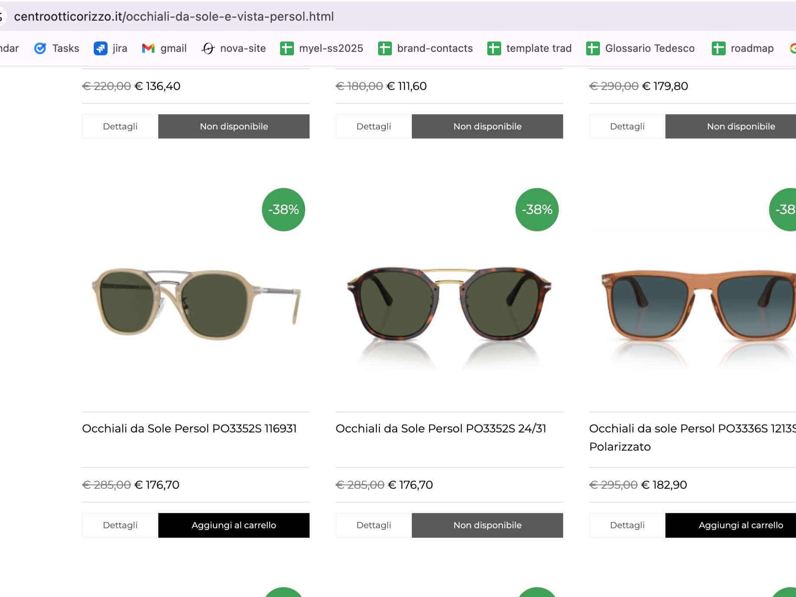Open the Tasks bookmark icon
The width and height of the screenshot is (796, 597).
(40, 48)
